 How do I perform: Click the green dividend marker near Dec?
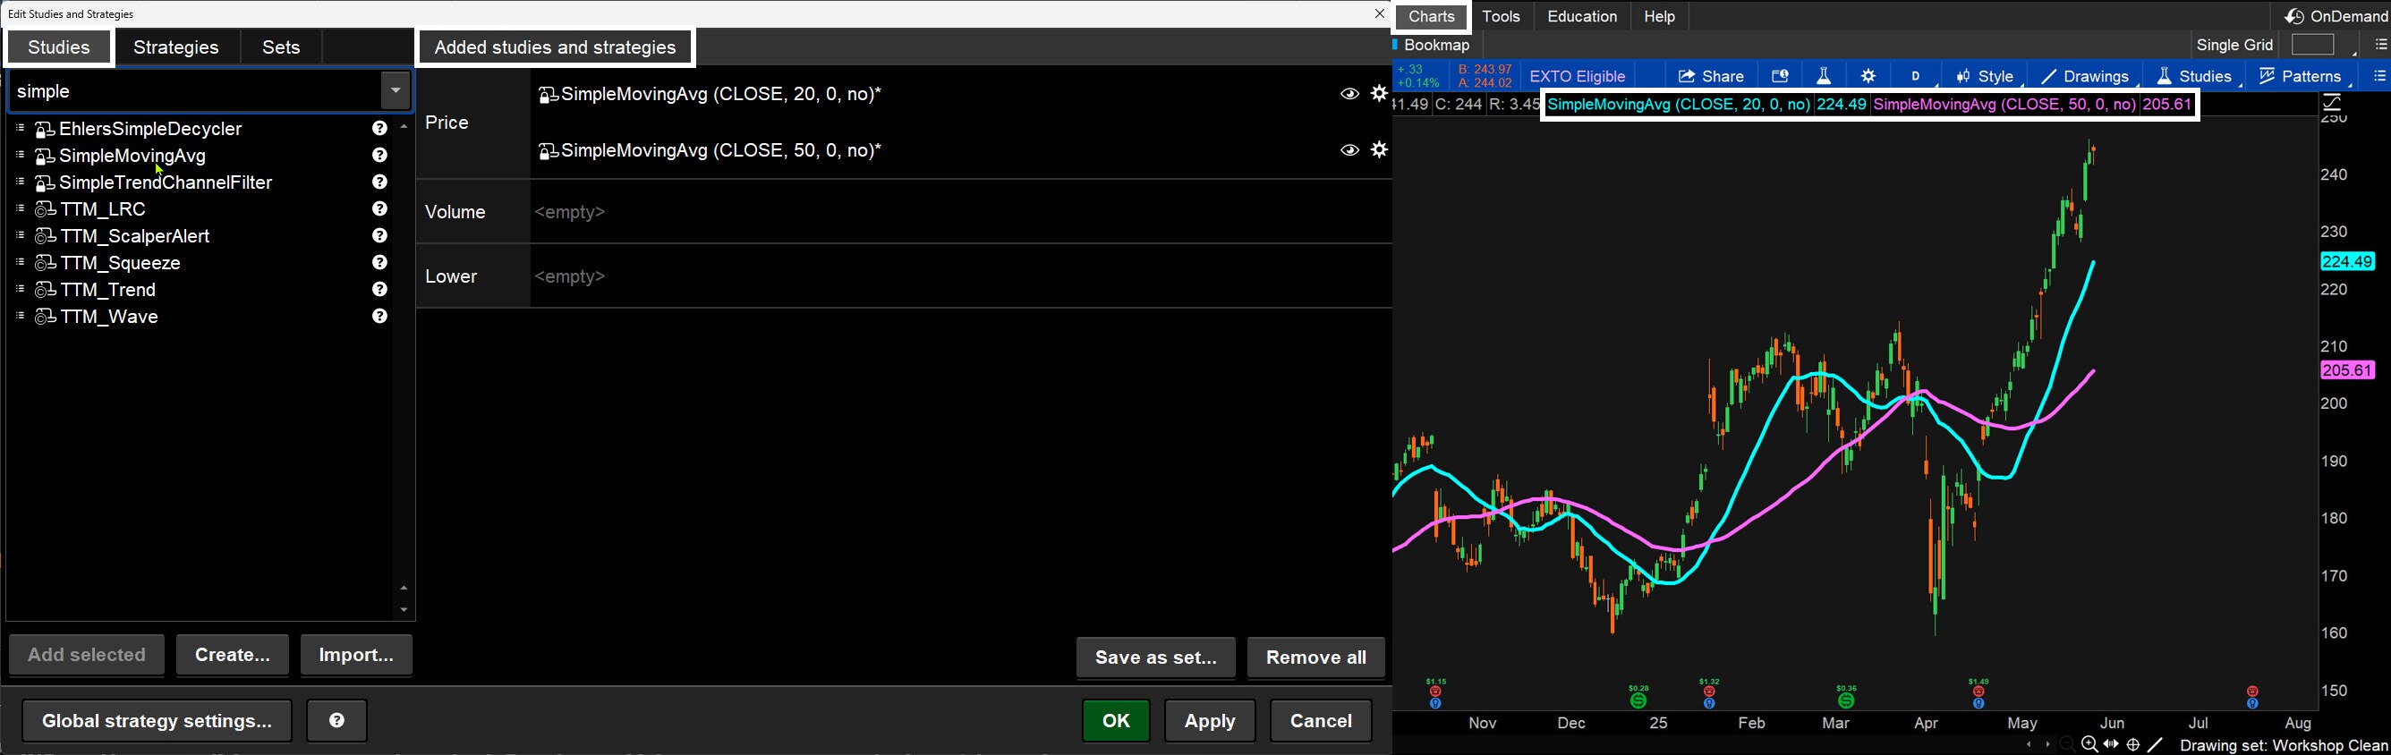click(1638, 701)
